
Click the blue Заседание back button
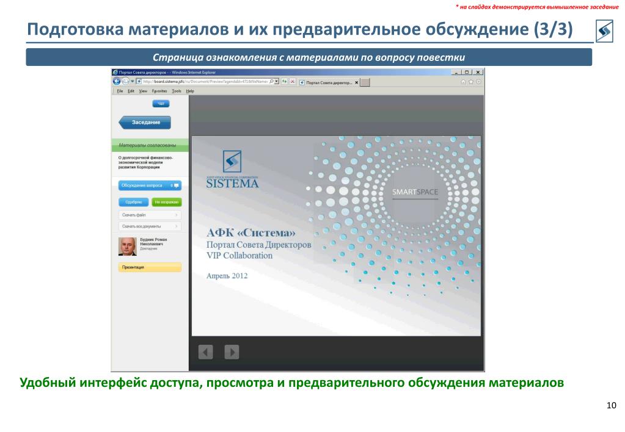145,122
